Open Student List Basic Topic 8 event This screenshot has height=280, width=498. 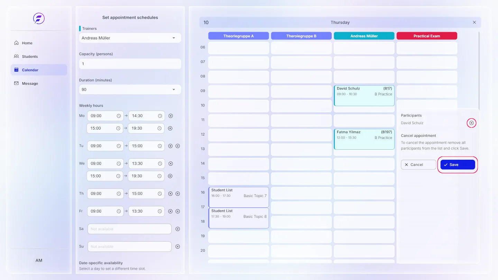click(x=239, y=218)
